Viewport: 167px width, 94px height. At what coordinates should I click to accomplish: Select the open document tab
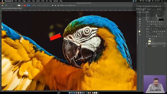[x=12, y=8]
